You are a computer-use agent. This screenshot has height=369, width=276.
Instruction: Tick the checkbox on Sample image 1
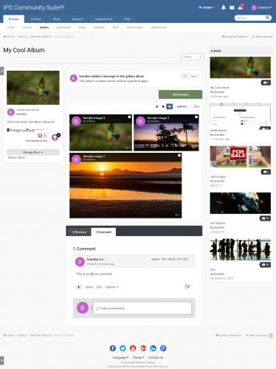tap(179, 156)
